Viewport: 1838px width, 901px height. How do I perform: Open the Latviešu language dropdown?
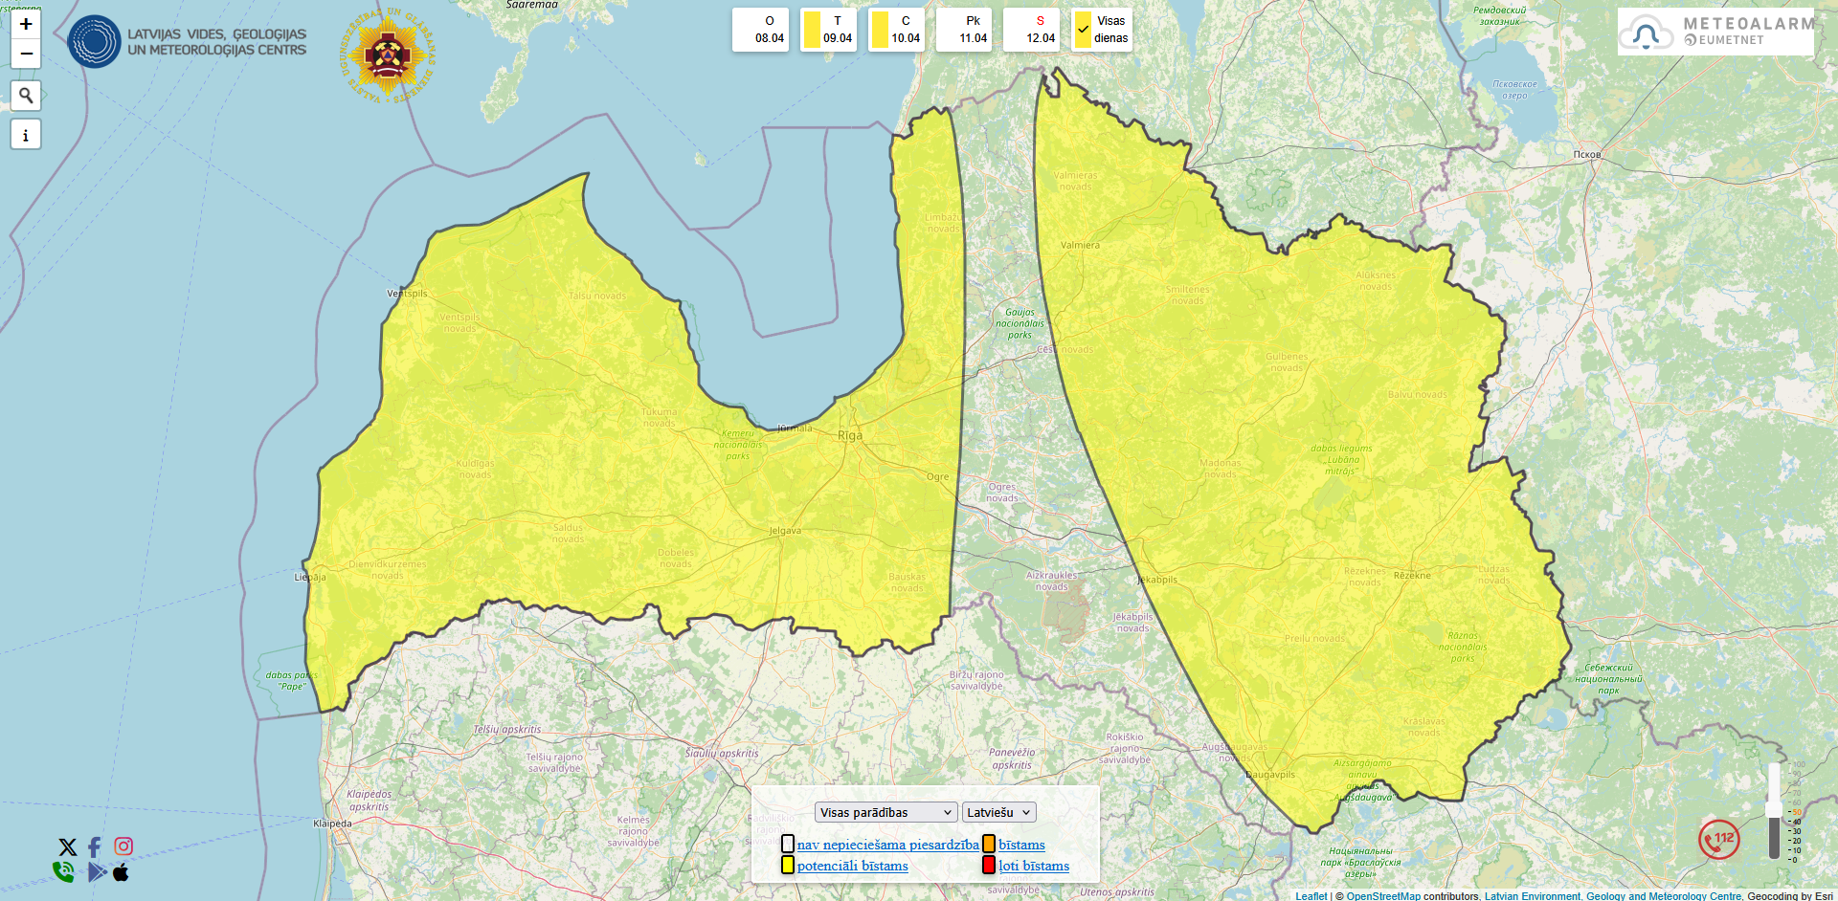click(998, 812)
